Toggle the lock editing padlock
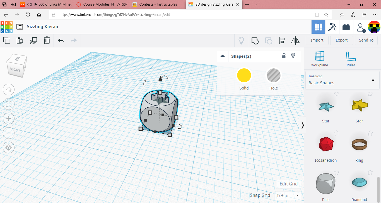381x203 pixels. [x=284, y=56]
